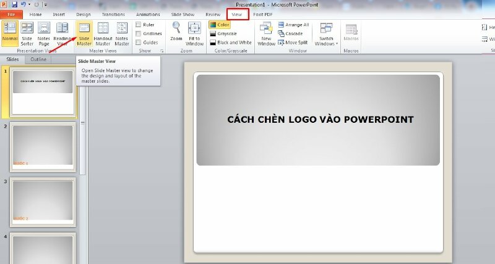Enable the Guides checkbox
The width and height of the screenshot is (495, 264).
[x=138, y=42]
